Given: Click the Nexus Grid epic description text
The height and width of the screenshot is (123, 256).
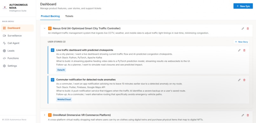Looking at the screenshot, I should [x=128, y=33].
